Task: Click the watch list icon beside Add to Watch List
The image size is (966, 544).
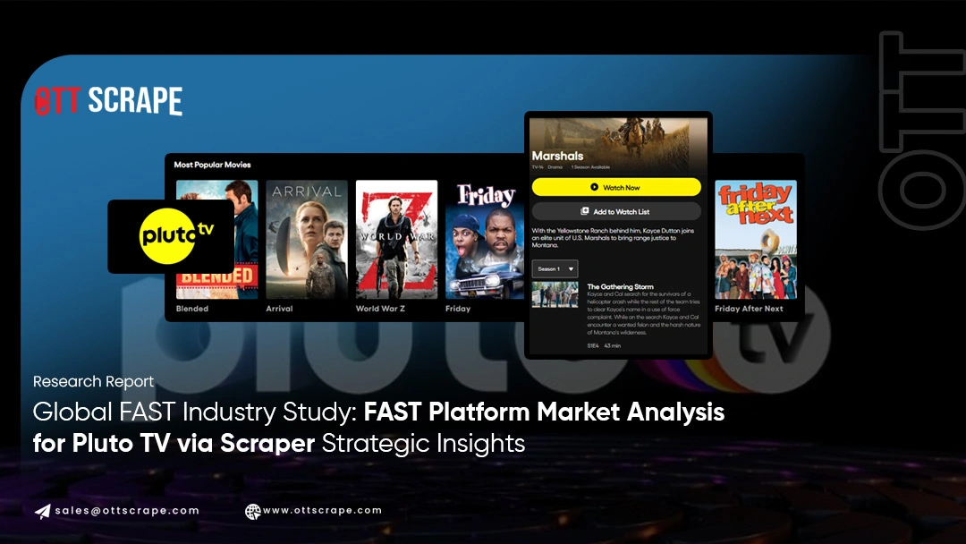Action: click(x=585, y=211)
